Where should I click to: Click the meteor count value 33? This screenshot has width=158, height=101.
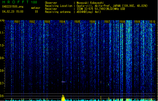click(36, 12)
